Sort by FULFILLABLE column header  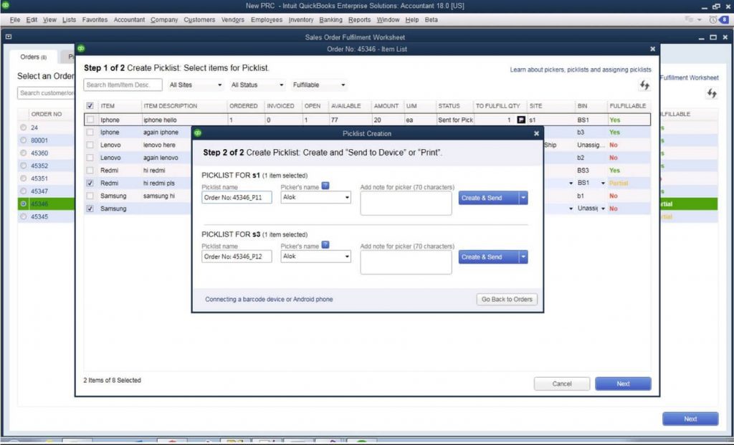coord(628,106)
